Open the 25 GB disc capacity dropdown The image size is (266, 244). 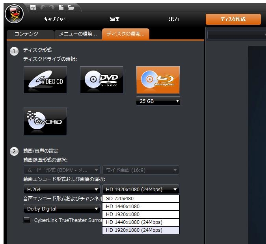[x=158, y=101]
